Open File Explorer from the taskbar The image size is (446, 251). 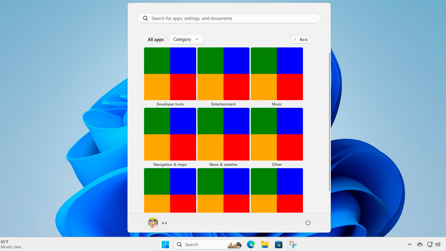click(264, 244)
